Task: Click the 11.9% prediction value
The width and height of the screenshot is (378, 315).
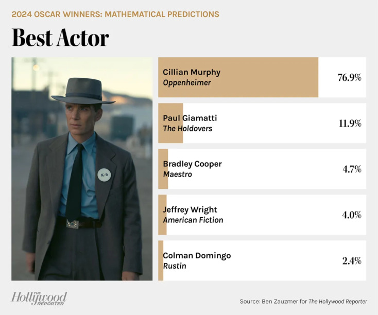Action: (x=349, y=123)
